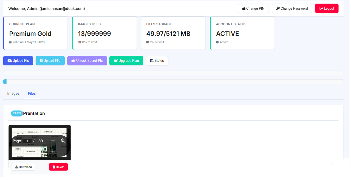Viewport: 351px width, 180px height.
Task: Click the Change PIN button
Action: click(253, 8)
